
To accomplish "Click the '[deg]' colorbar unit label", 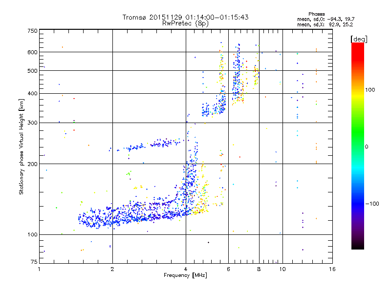I will (359, 39).
